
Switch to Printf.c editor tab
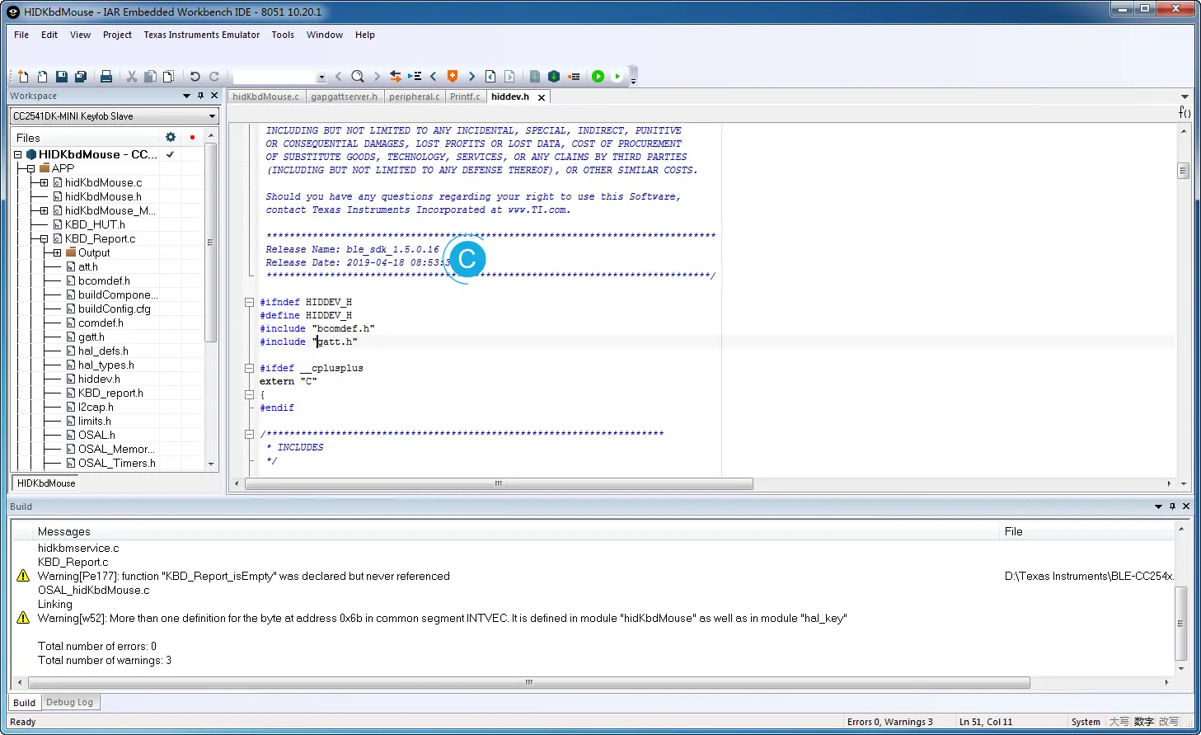pyautogui.click(x=465, y=97)
